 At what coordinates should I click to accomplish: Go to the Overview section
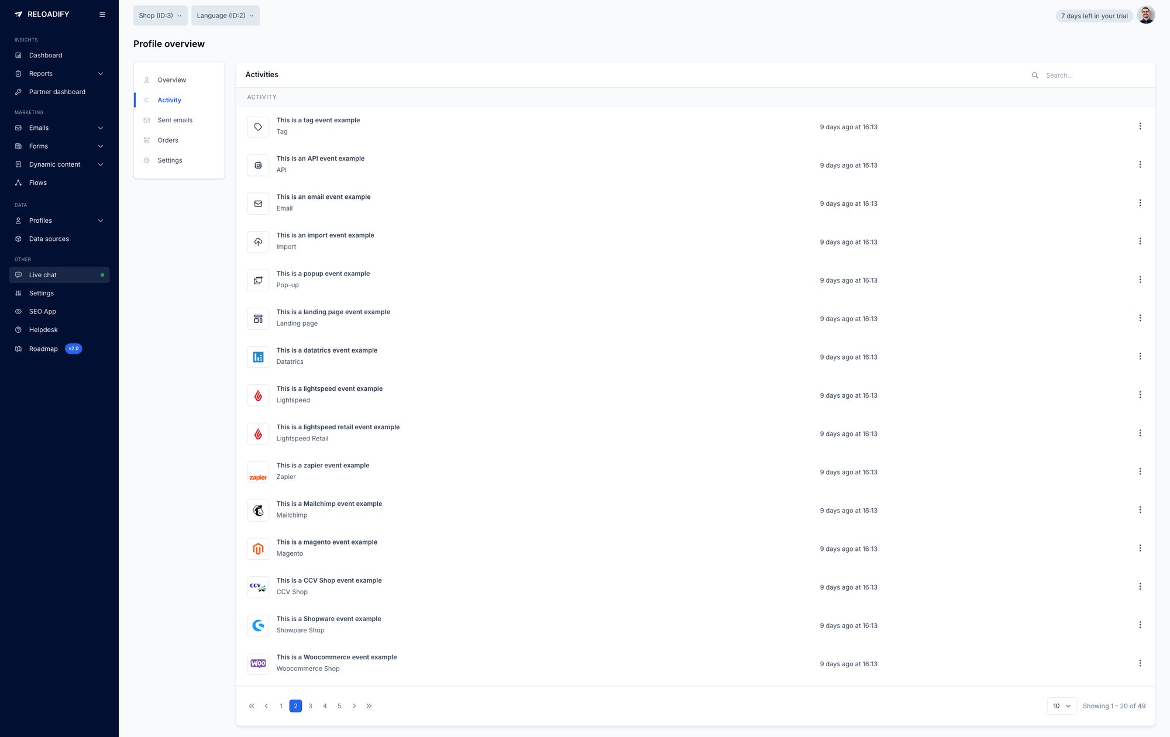(x=171, y=80)
